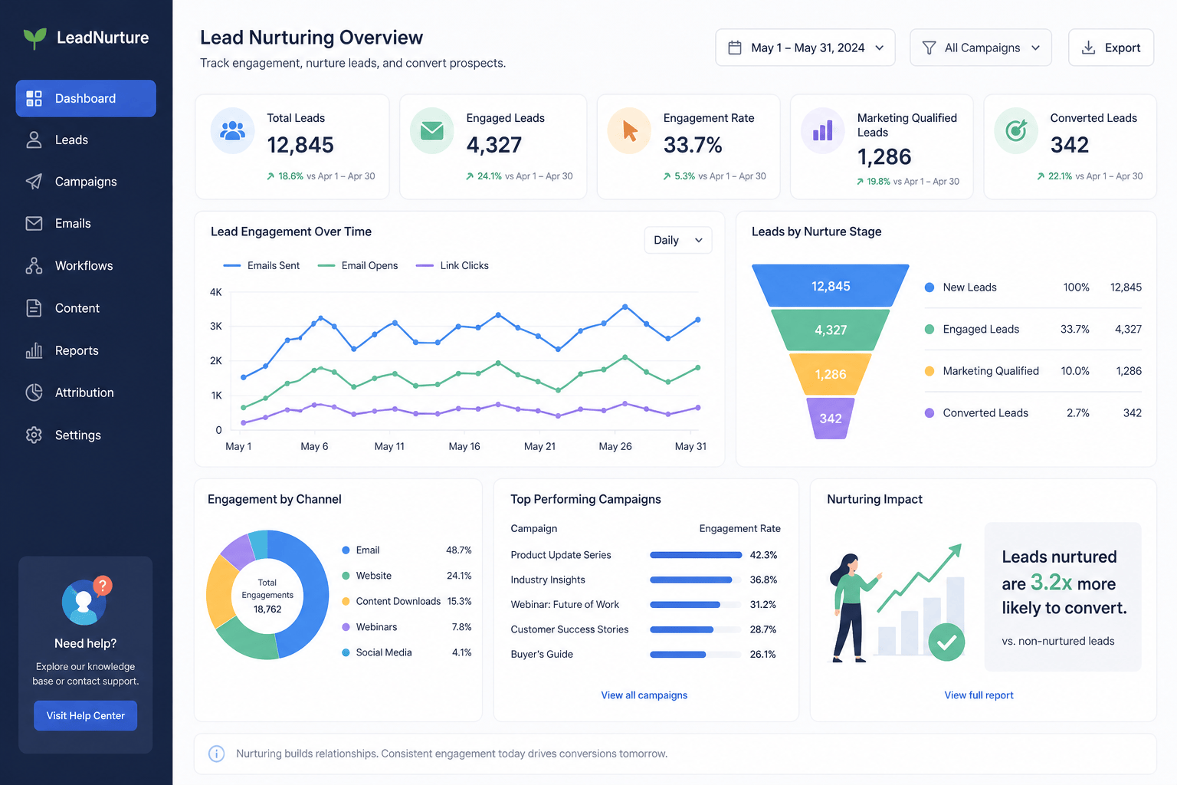
Task: Go to the Attribution menu item
Action: click(x=86, y=392)
